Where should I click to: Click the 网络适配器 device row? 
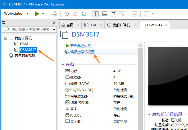[x=101, y=96]
